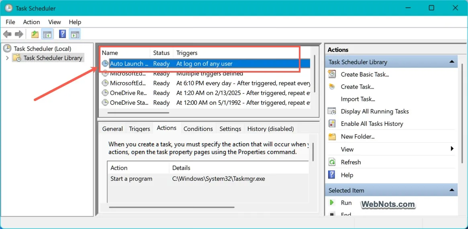The image size is (468, 229).
Task: Click the Actions tab horizontal scrollbar
Action: [172, 207]
